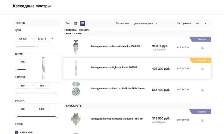The image size is (224, 134).
Task: Add Favourite Multivello 1156-8P to comparison
Action: pyautogui.click(x=202, y=120)
